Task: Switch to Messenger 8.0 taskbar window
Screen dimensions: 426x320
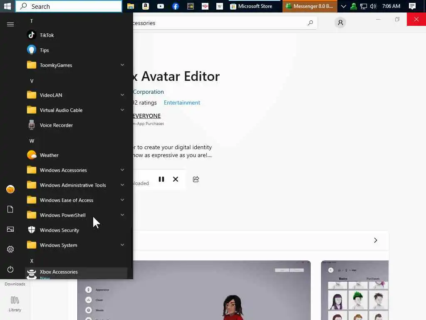Action: [x=310, y=6]
